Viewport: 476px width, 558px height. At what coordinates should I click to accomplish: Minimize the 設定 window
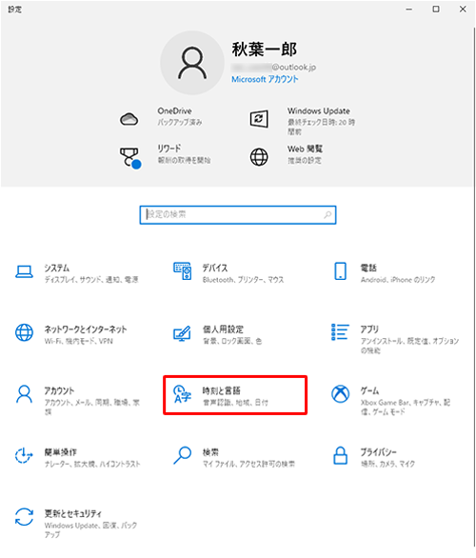[409, 10]
